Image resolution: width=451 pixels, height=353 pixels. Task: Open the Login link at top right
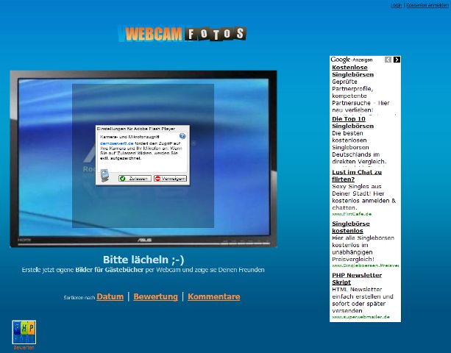click(x=396, y=5)
